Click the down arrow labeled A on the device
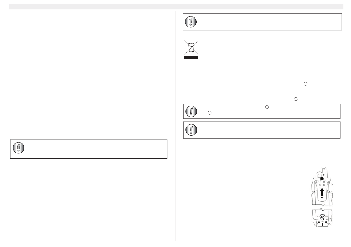 point(322,179)
